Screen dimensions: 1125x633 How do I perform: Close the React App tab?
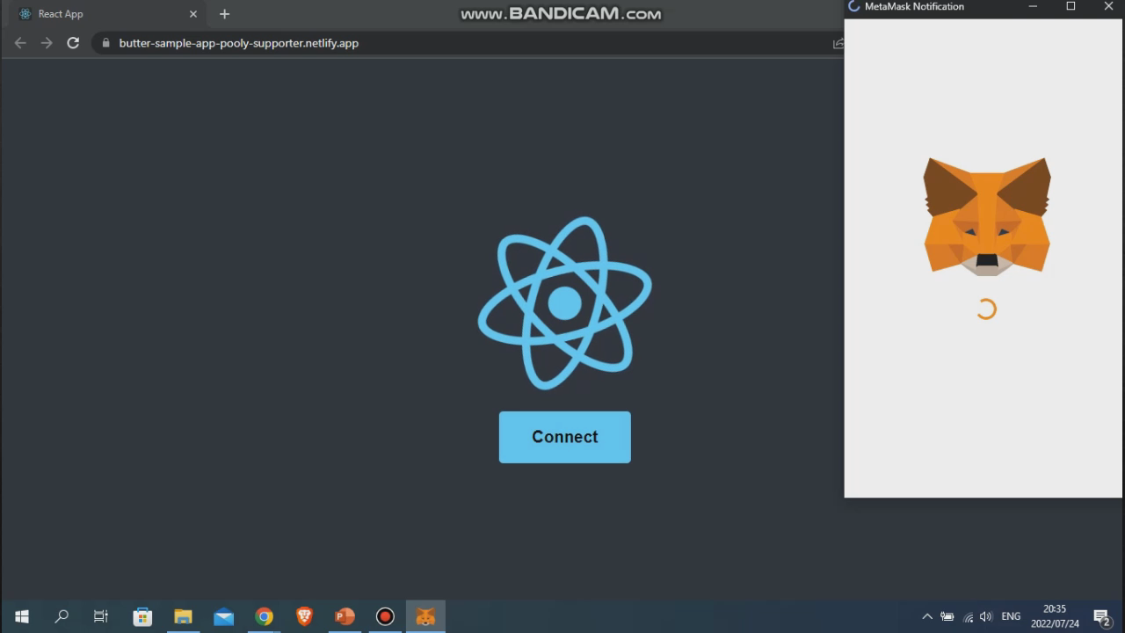tap(193, 14)
